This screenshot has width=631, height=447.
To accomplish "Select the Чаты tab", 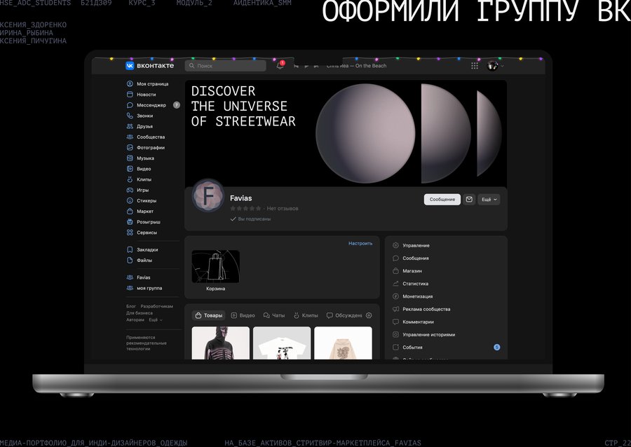I will (274, 315).
